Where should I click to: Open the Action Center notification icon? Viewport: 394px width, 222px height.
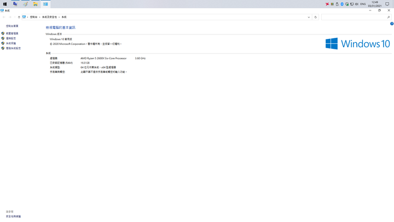(387, 4)
